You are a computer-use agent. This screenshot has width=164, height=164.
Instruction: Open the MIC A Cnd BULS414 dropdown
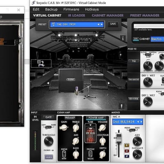[128, 122]
